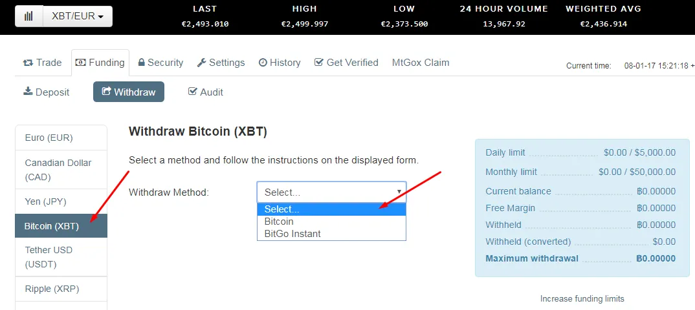Click the chart bars icon button
The image size is (695, 310).
29,16
